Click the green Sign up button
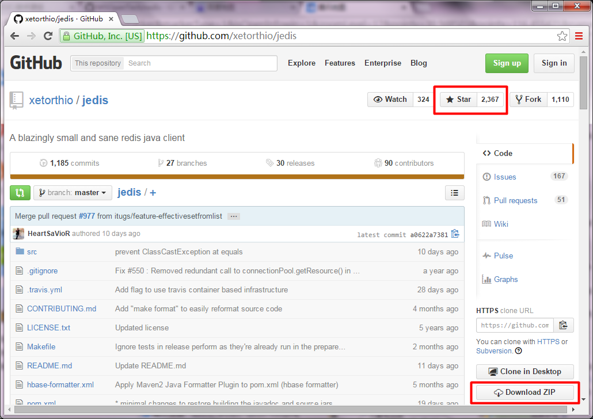The image size is (593, 419). click(507, 63)
